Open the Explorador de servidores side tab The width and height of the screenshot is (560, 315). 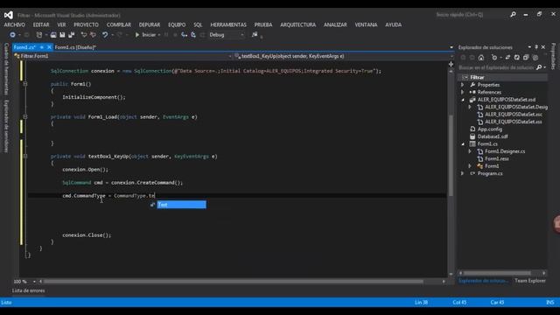(6, 126)
